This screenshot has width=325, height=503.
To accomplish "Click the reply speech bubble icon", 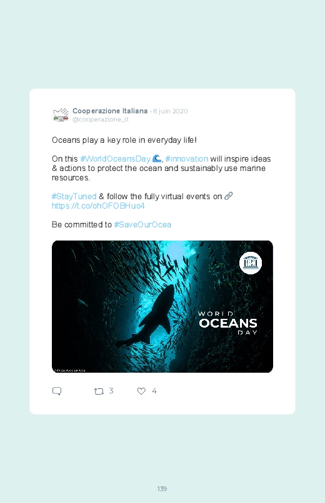I will click(57, 391).
